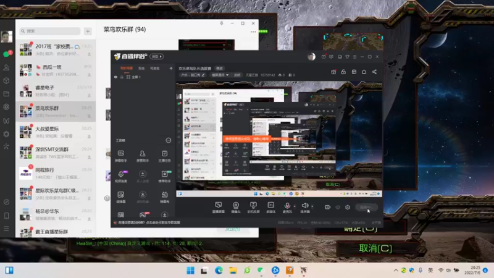The image size is (494, 278).
Task: Toggle visibility of the 全屏1 source
Action: click(115, 77)
